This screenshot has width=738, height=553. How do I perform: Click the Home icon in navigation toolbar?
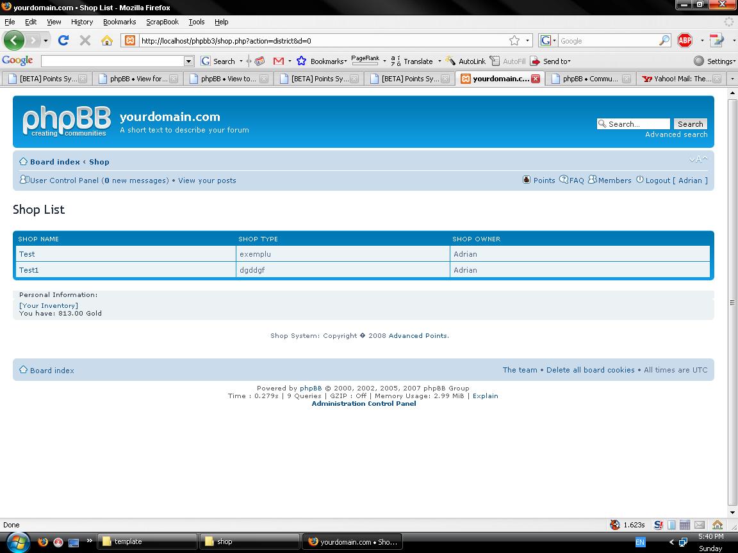(x=107, y=40)
